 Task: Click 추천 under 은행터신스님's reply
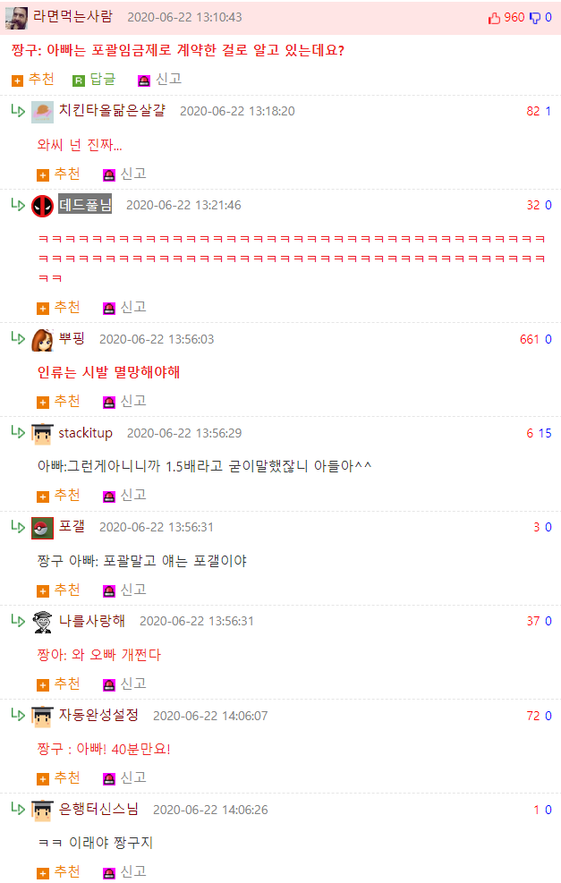58,871
